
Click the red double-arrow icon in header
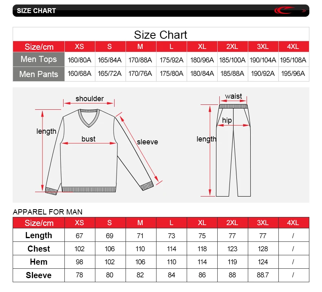(304, 11)
